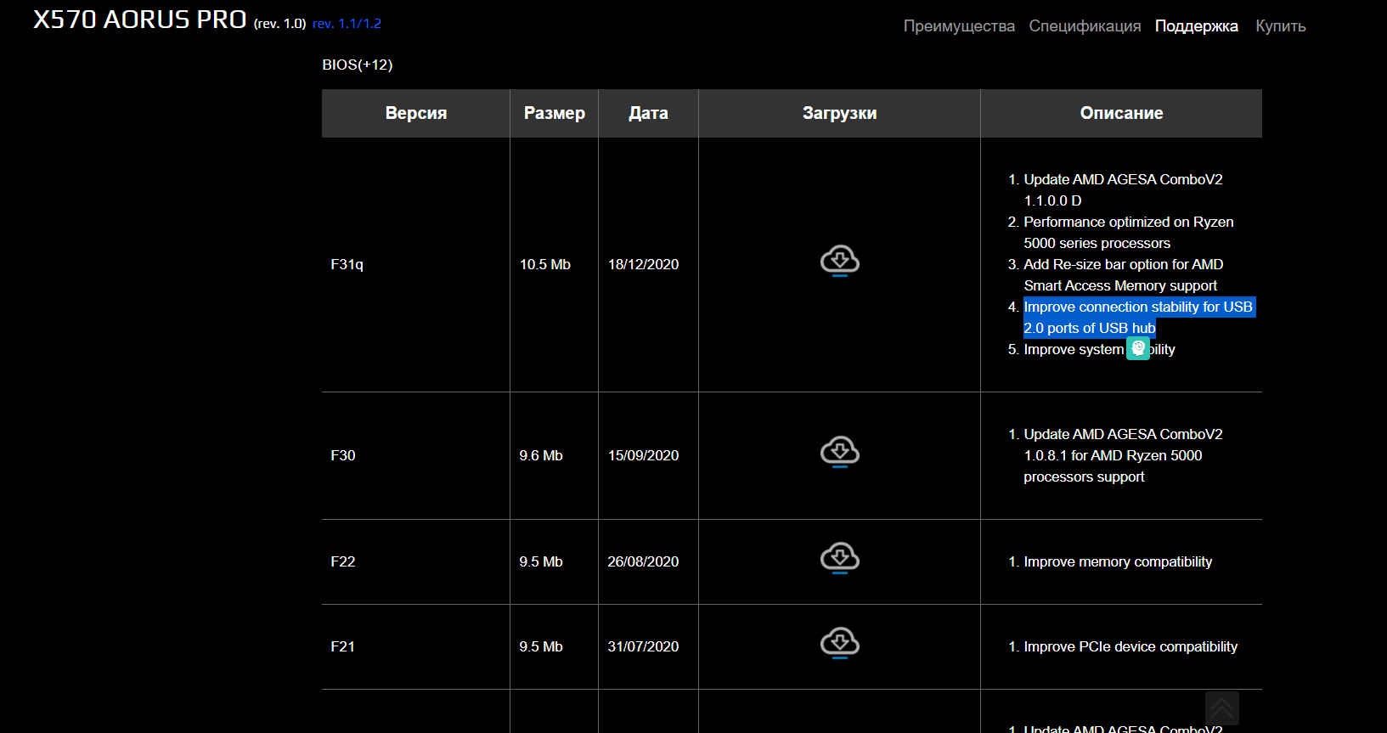Click the X570 AORUS PRO title
1387x733 pixels.
coord(140,20)
